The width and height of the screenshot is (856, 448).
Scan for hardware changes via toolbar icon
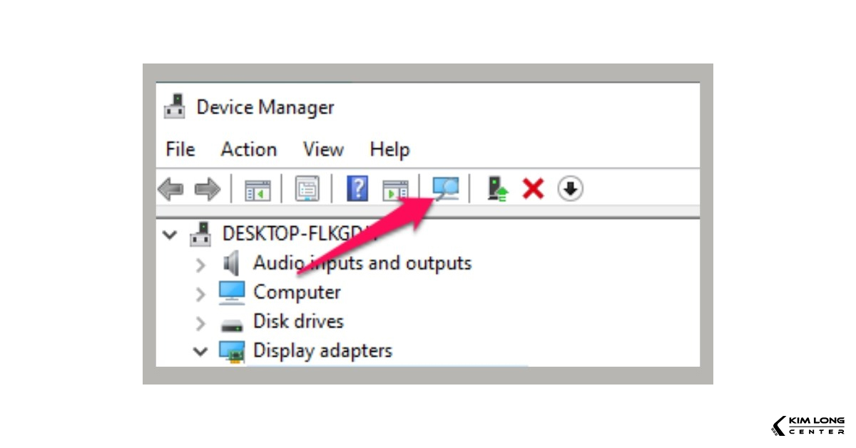(446, 189)
